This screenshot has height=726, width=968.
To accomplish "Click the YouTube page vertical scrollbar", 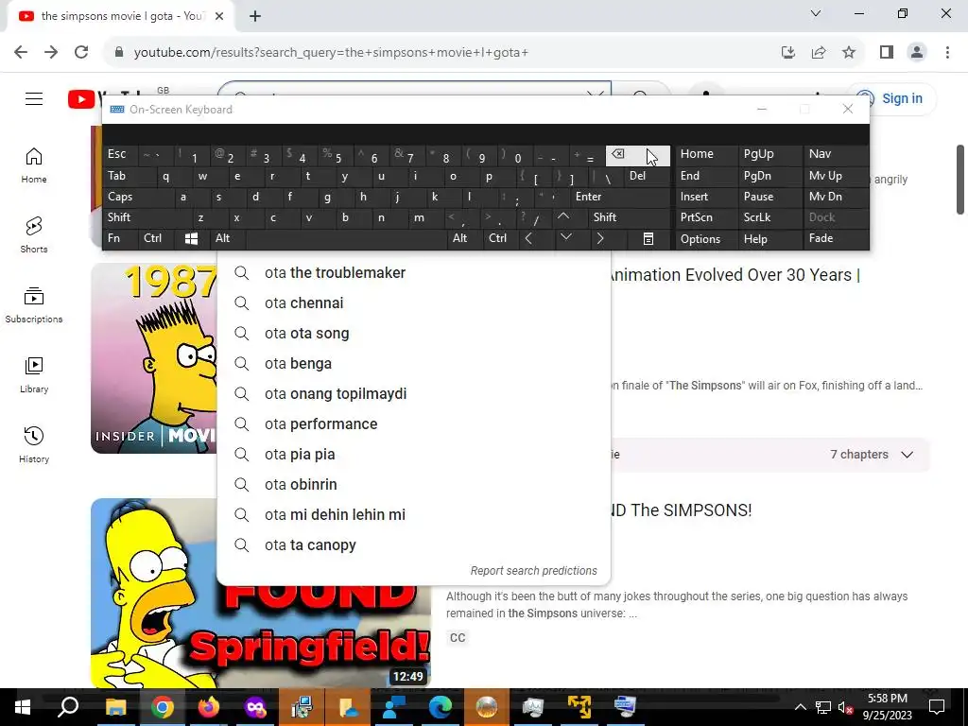I will tap(960, 180).
